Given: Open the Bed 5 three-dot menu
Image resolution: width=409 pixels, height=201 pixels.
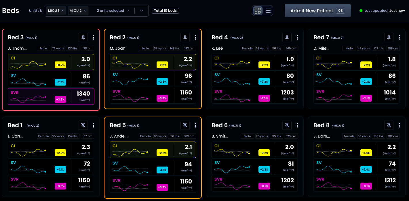Looking at the screenshot, I should 195,125.
